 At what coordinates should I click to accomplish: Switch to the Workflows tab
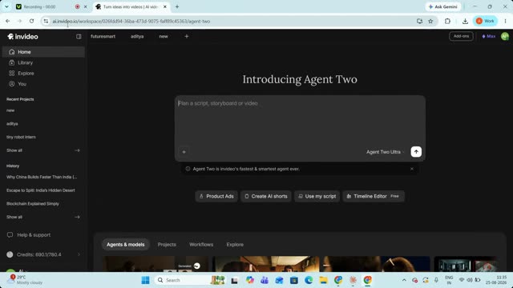(201, 245)
